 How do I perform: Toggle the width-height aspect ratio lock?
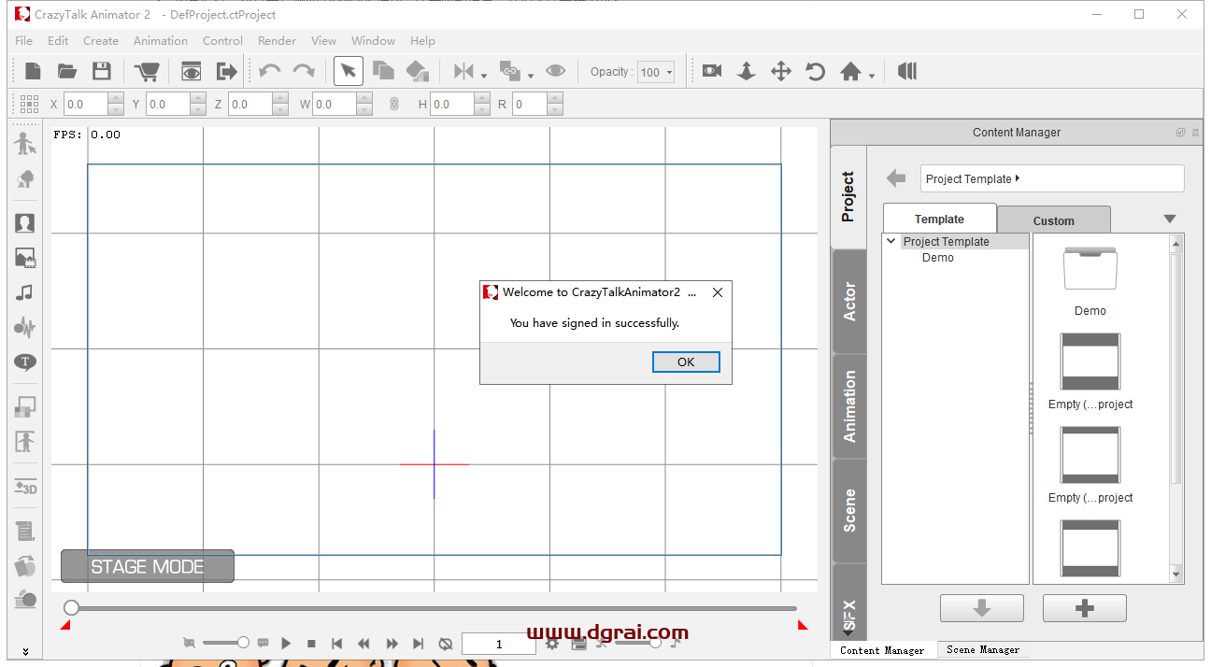point(394,105)
